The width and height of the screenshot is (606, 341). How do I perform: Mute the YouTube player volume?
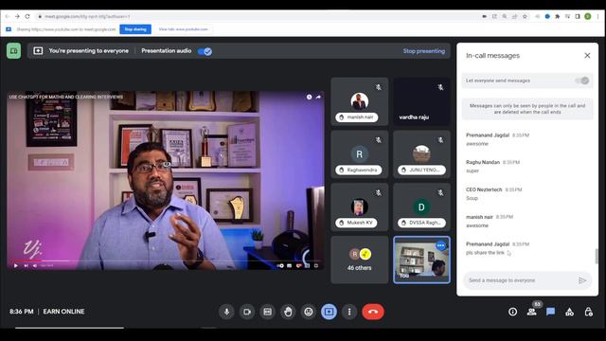click(x=35, y=265)
